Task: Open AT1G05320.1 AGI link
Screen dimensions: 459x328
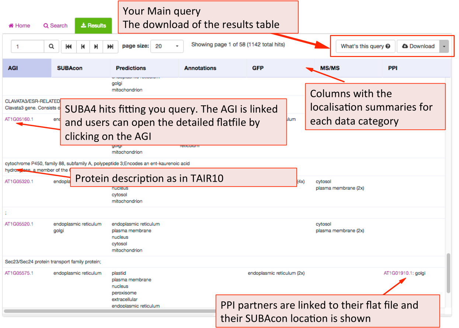Action: (x=19, y=181)
